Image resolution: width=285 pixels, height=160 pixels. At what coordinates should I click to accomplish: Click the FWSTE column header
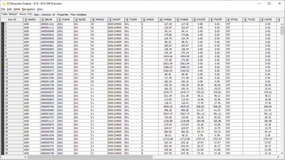point(218,20)
